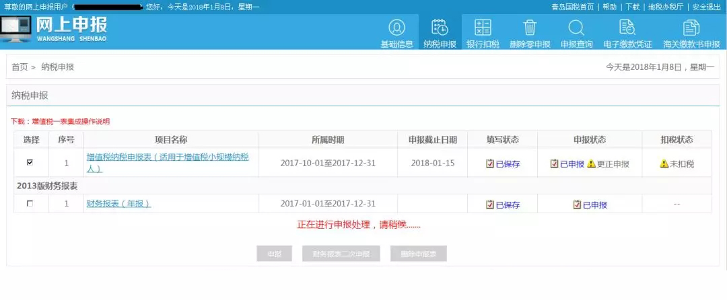Viewport: 727px width, 300px height.
Task: Open 电子缴款凭证 document icon
Action: (x=627, y=28)
